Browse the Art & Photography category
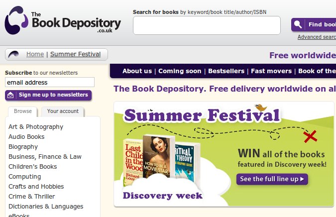336x217 pixels. click(x=36, y=127)
